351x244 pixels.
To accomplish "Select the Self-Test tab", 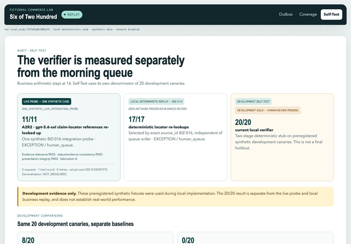I will (331, 14).
